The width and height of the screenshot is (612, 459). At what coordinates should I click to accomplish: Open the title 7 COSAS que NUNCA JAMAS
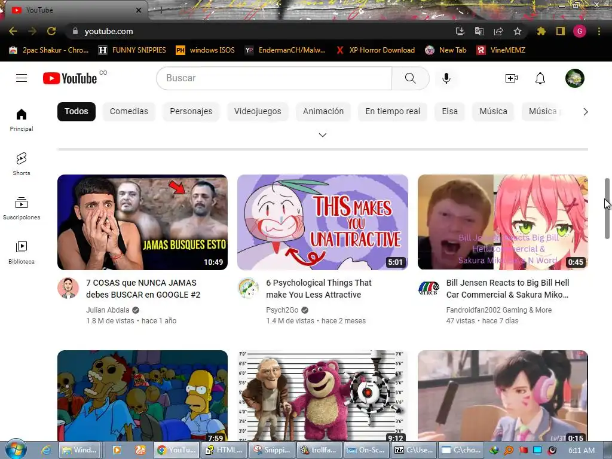point(143,289)
